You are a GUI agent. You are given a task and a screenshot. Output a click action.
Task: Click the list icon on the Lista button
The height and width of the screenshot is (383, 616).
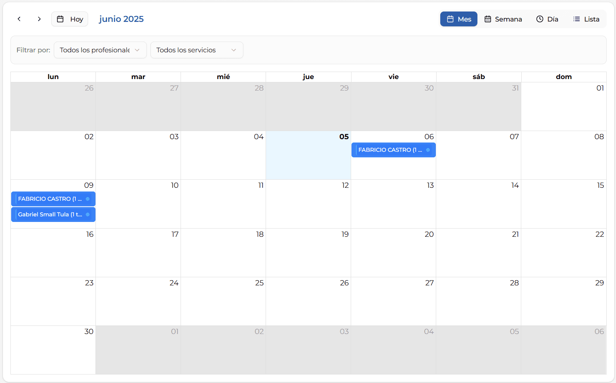click(x=576, y=19)
